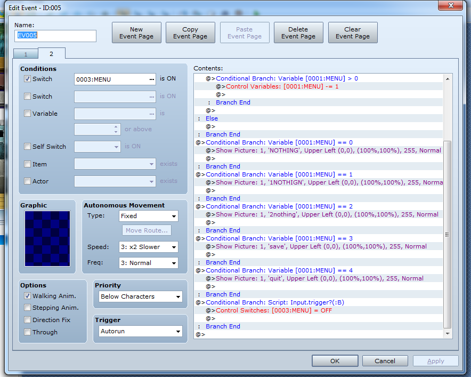
Task: Select 'Script: Input.trigger?(:B)' branch line
Action: tap(319, 302)
